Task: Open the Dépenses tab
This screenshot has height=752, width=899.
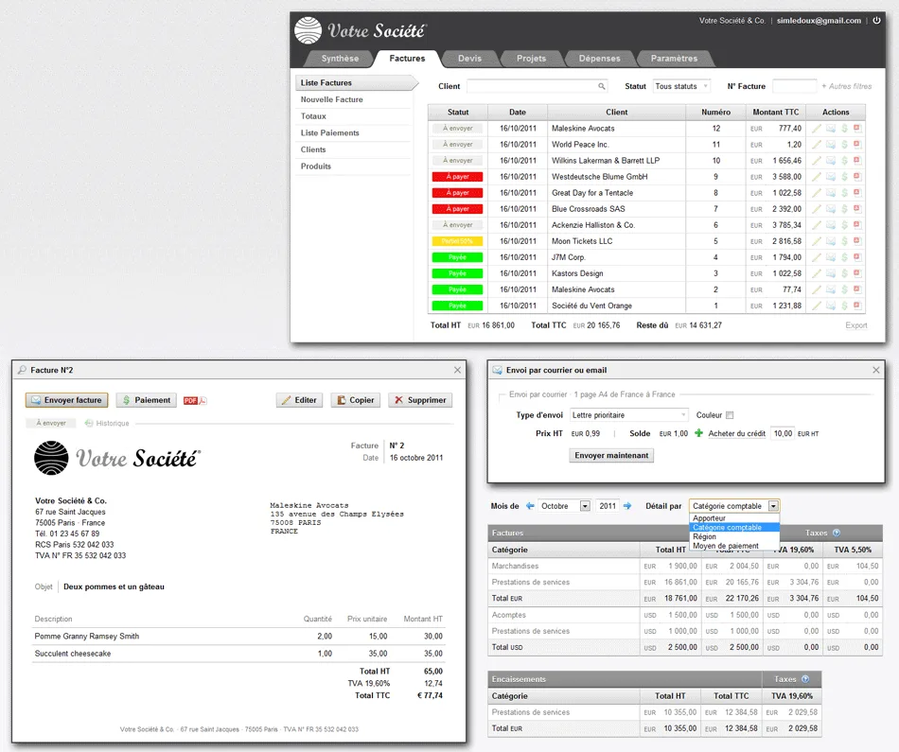Action: [x=599, y=59]
